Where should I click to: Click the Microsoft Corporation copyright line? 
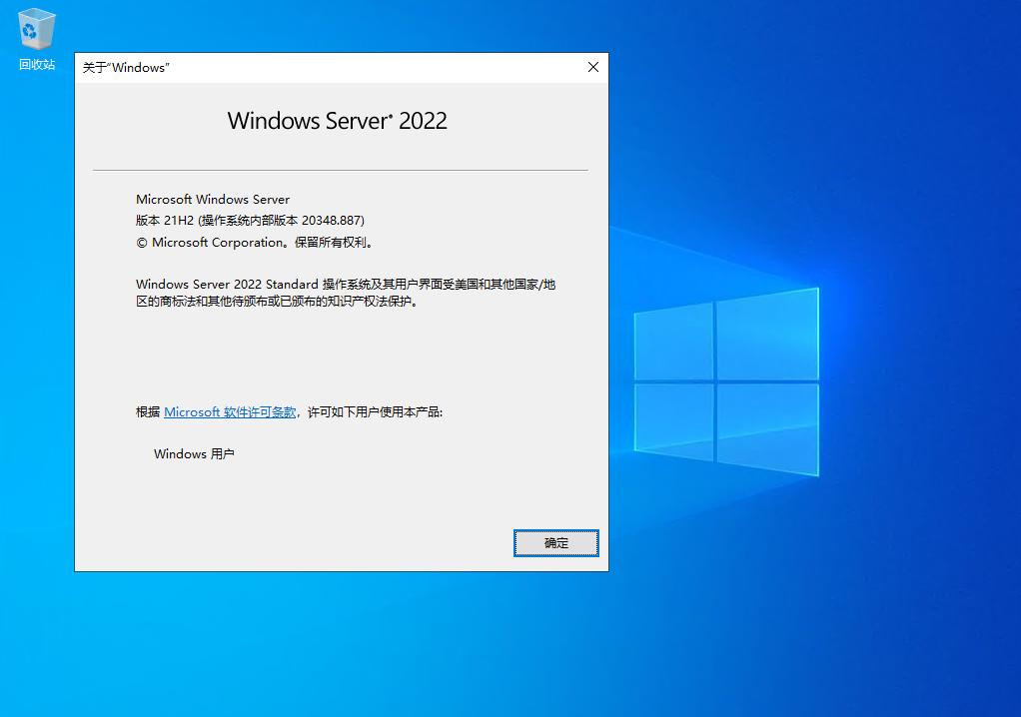[255, 242]
